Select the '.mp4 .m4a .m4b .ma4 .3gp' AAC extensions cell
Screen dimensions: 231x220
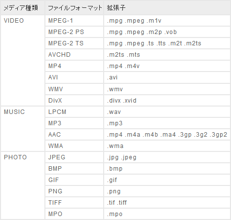[x=167, y=135]
